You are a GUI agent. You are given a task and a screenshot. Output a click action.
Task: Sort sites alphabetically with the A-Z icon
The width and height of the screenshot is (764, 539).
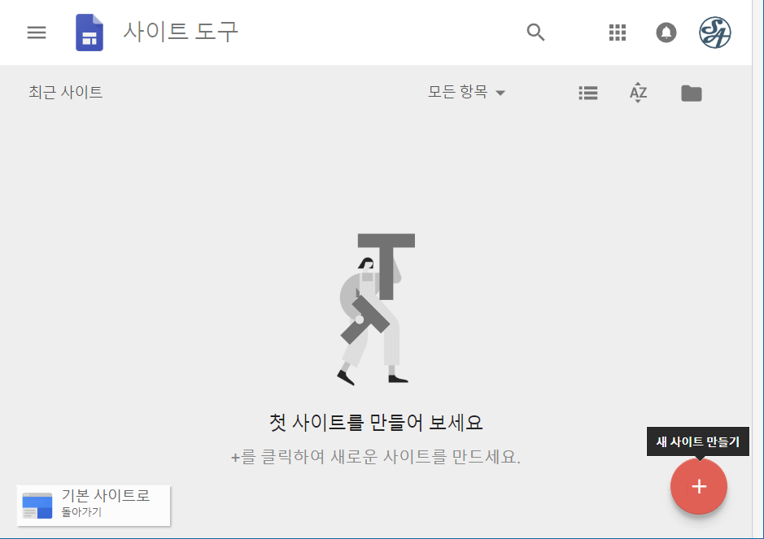click(x=638, y=93)
